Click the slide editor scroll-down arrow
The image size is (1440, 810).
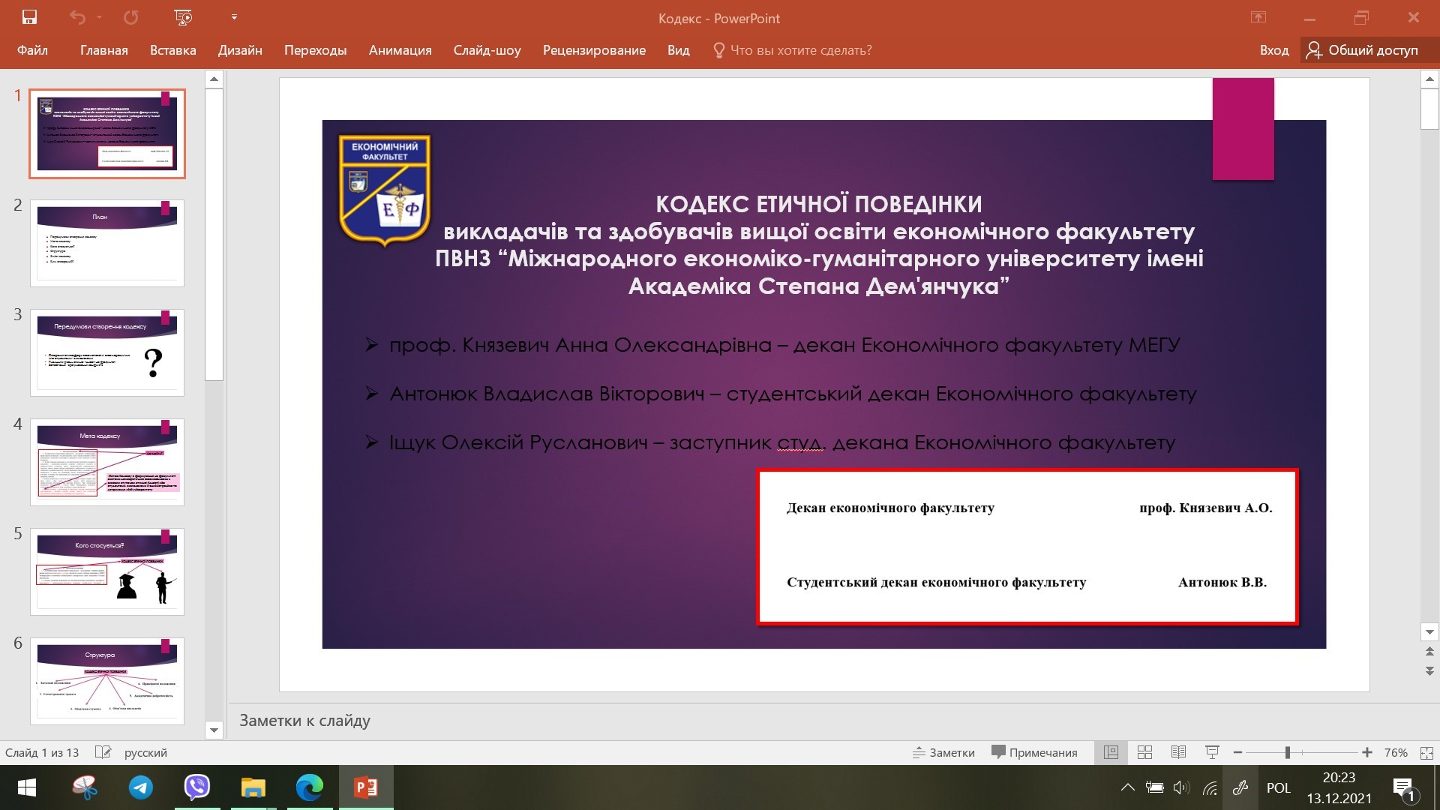click(1429, 631)
